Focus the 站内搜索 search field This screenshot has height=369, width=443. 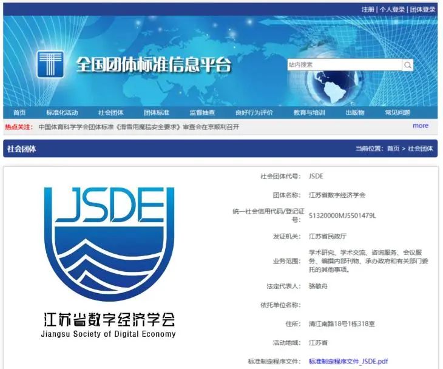pos(345,65)
